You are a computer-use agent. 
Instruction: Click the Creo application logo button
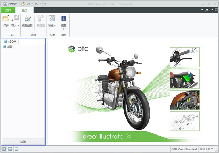pos(5,4)
